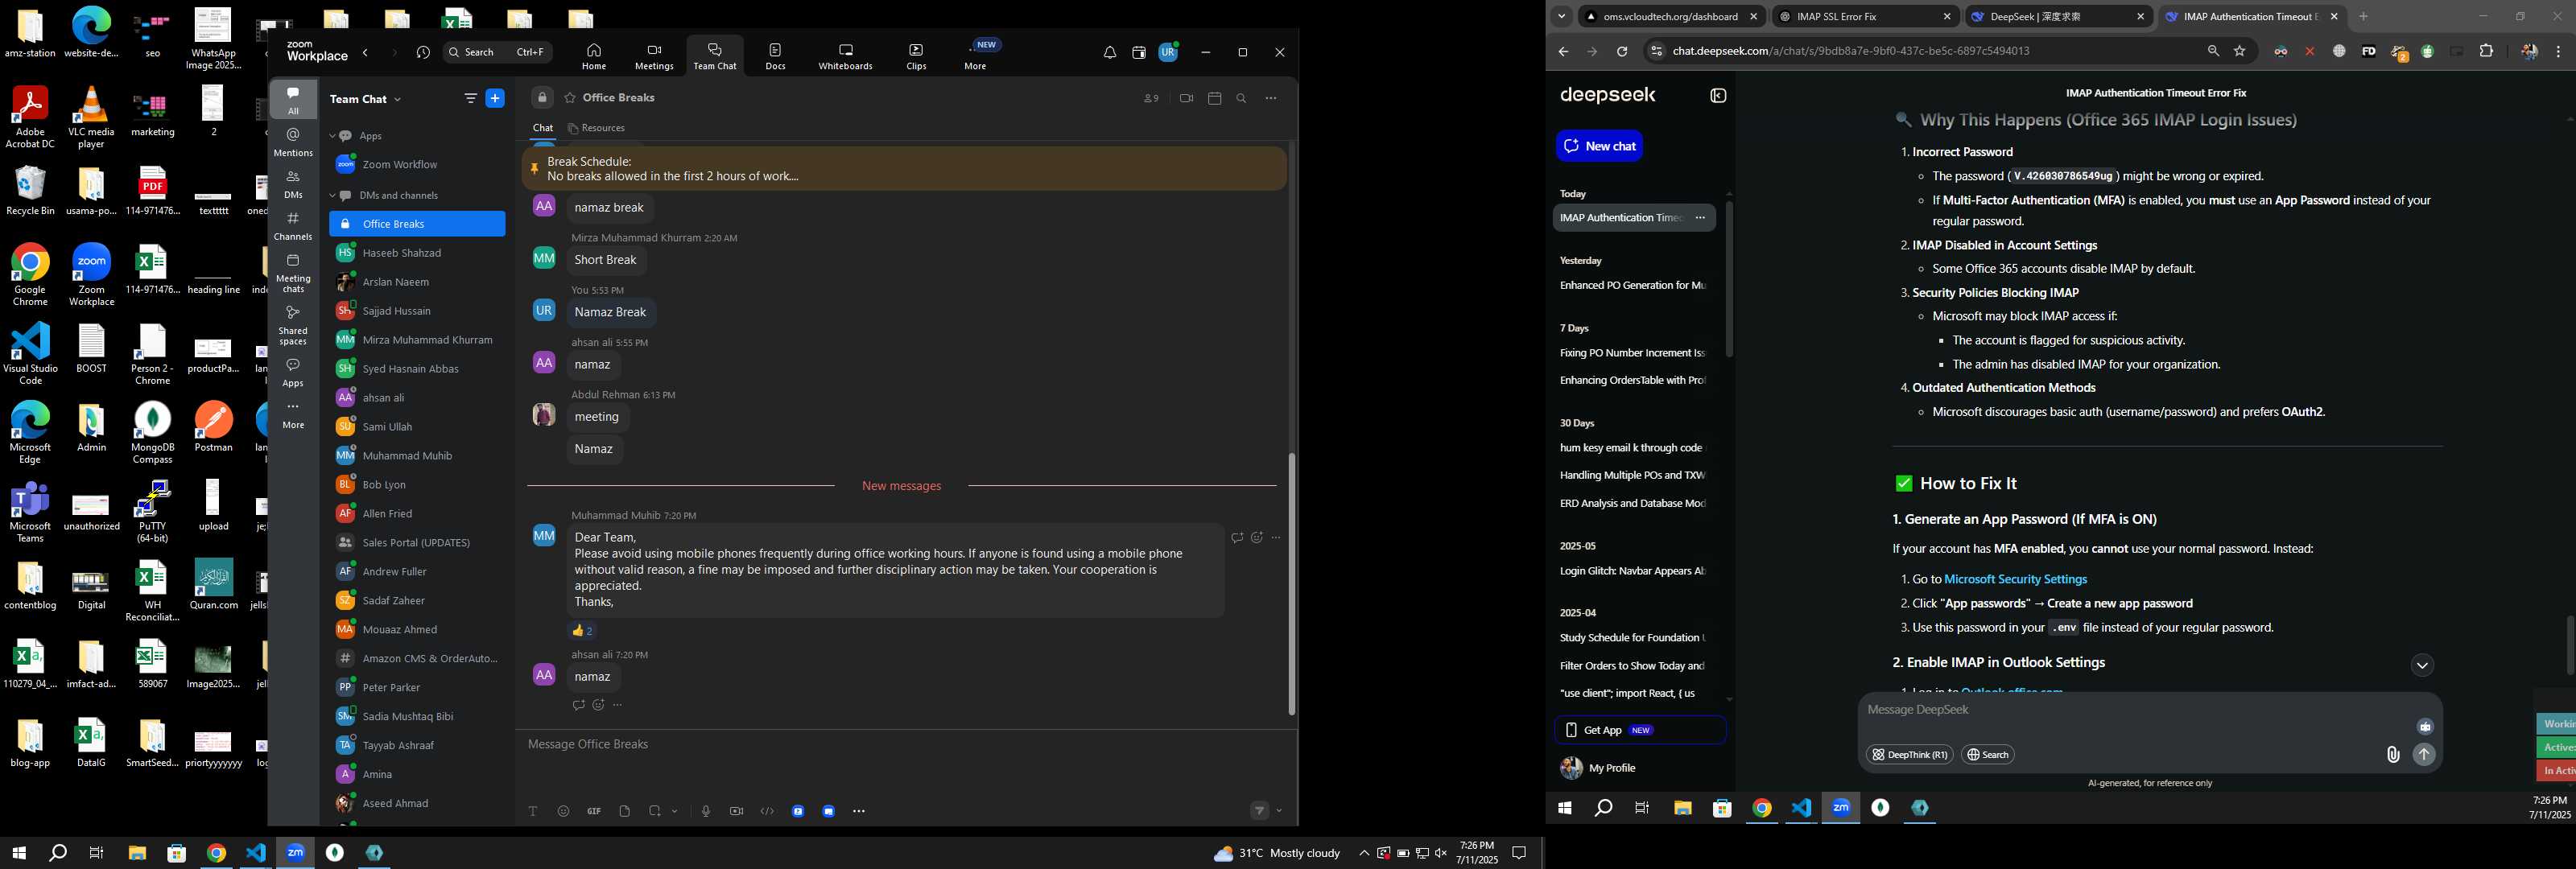Image resolution: width=2576 pixels, height=869 pixels.
Task: Click DeepSeek send arrow button
Action: click(2424, 755)
